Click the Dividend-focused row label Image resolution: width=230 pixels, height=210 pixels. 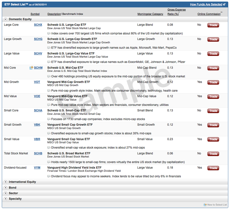tap(15, 168)
